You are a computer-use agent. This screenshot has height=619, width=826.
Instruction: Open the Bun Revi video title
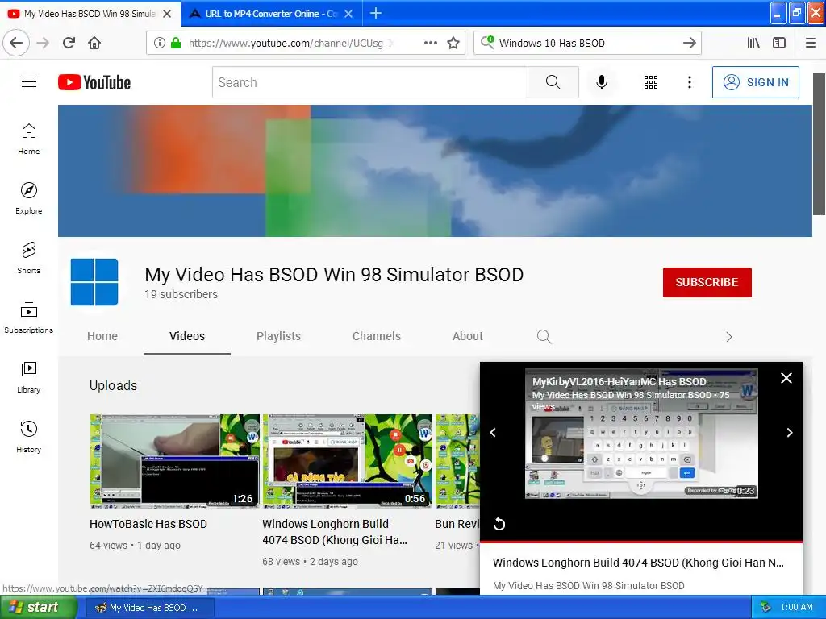457,524
